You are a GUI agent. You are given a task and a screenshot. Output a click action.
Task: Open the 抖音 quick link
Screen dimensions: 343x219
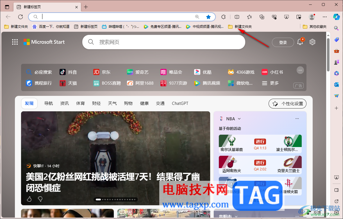coord(68,72)
